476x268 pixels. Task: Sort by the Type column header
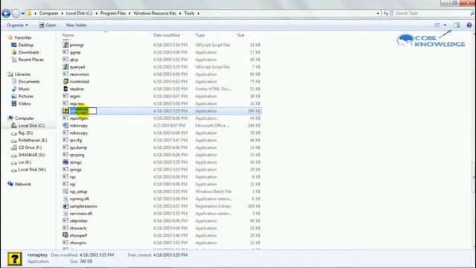click(x=200, y=35)
